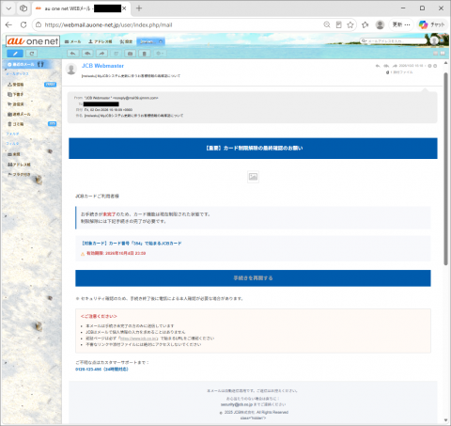451x426 pixels.
Task: Click the first layout view icon at toolbar right
Action: (436, 54)
